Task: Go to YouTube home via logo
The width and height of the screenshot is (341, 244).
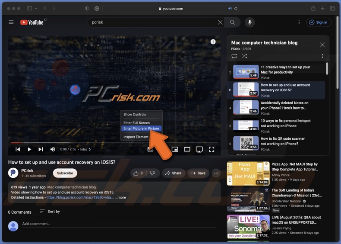Action: (x=32, y=22)
